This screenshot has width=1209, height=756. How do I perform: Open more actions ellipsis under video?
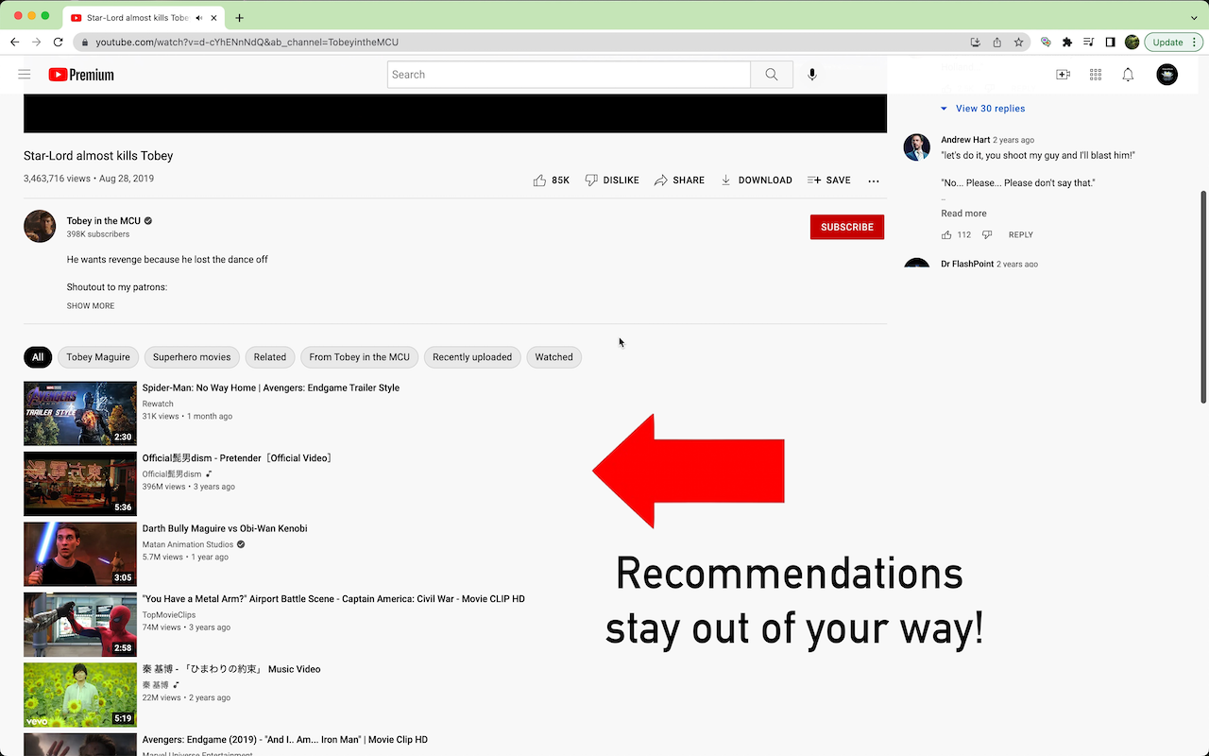point(874,180)
